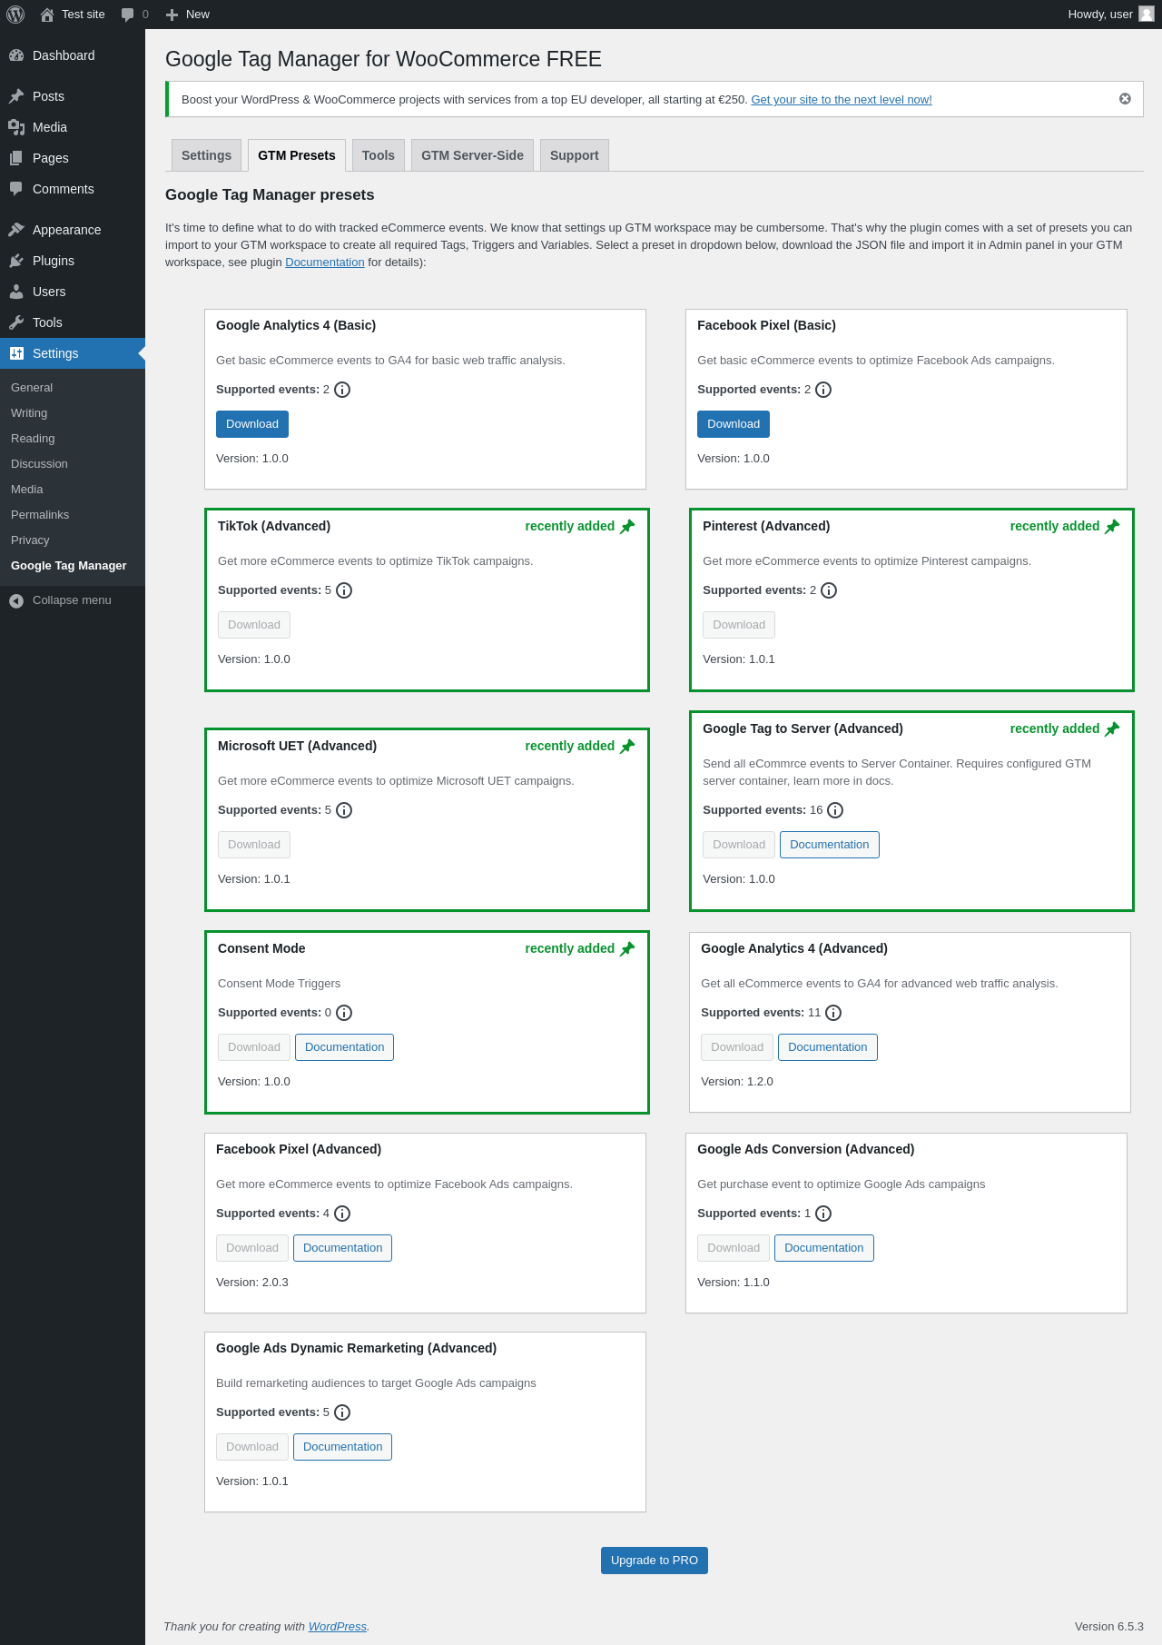The height and width of the screenshot is (1645, 1162).
Task: Click info icon for Consent Mode supported events
Action: click(x=344, y=1013)
